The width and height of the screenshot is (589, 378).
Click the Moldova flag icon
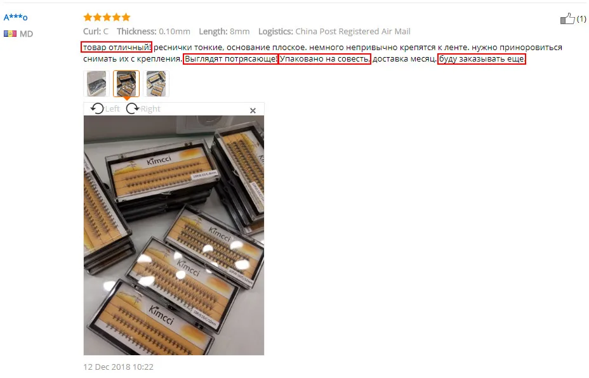pos(10,34)
